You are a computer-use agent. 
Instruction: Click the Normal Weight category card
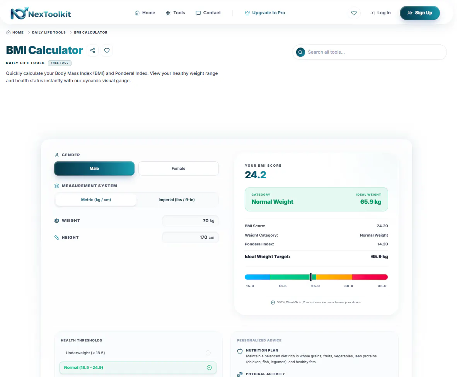[x=316, y=199]
